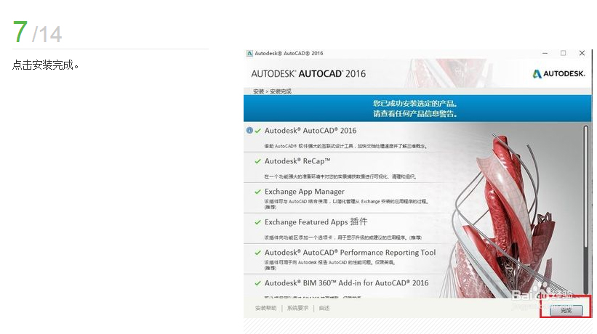The height and width of the screenshot is (334, 597).
Task: Click the 7/14 step counter
Action: pyautogui.click(x=37, y=32)
